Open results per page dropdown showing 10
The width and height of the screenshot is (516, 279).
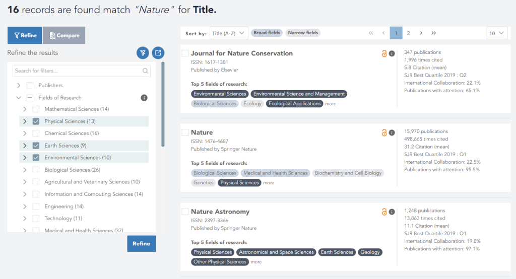point(496,33)
